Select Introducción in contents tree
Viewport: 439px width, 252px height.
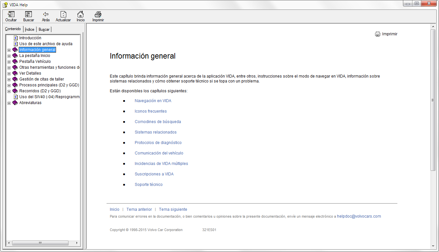pos(30,38)
